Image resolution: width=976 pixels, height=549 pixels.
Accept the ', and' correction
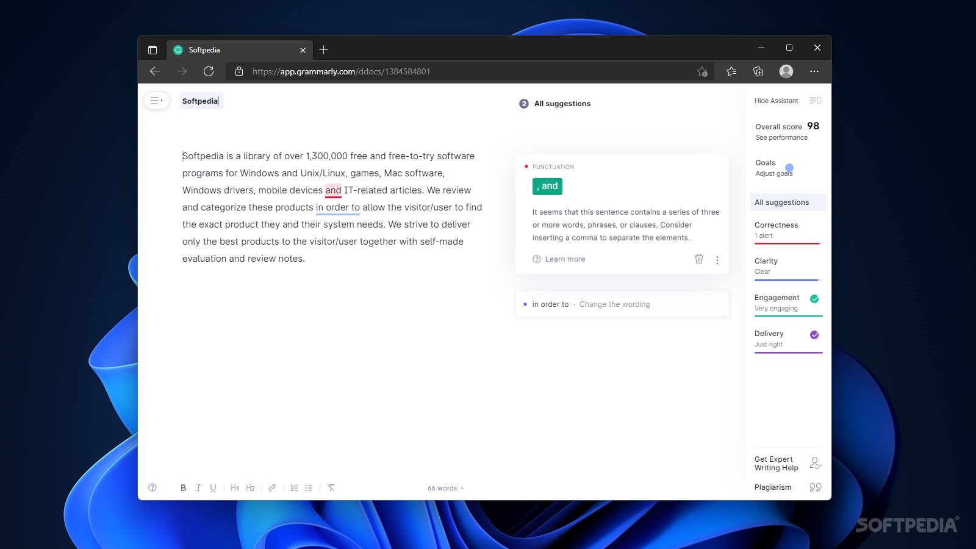(547, 186)
